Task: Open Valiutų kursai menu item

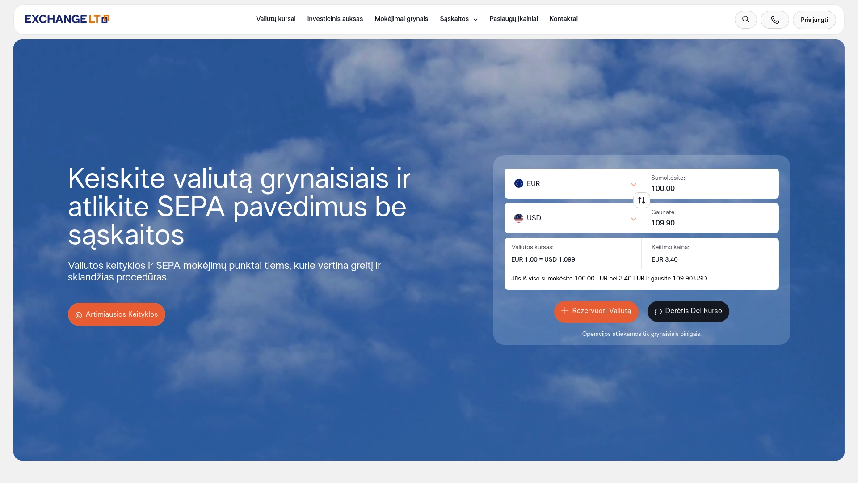Action: pyautogui.click(x=276, y=19)
